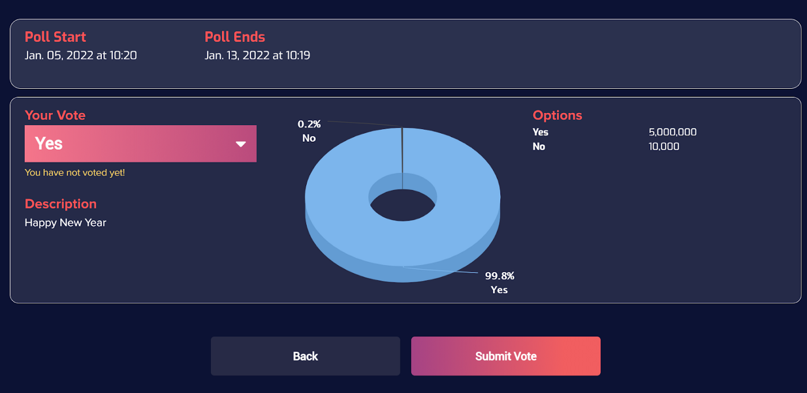Click the Yes entry in Options list
The image size is (807, 393).
click(540, 132)
